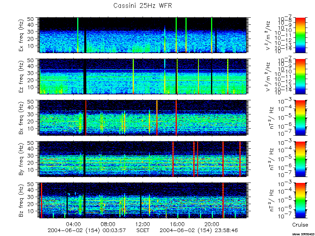Pick the Ez panel color bar
Screen dimensions: 315x236
(300, 76)
